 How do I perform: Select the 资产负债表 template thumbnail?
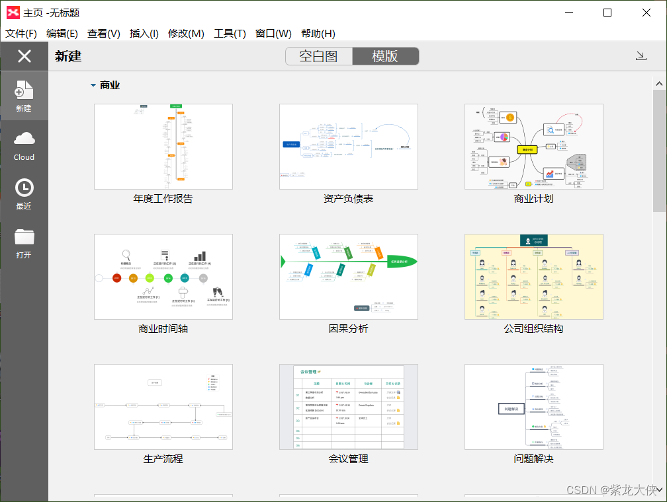coord(348,147)
